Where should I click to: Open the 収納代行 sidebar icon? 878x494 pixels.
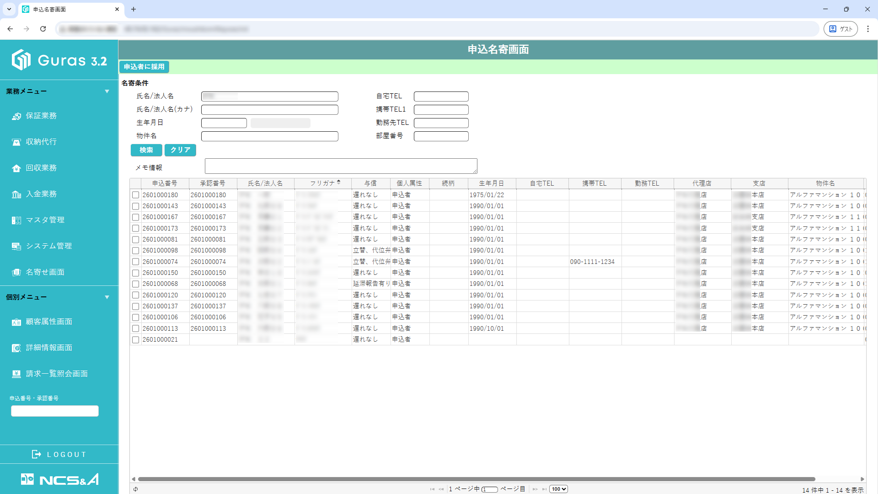pos(16,142)
